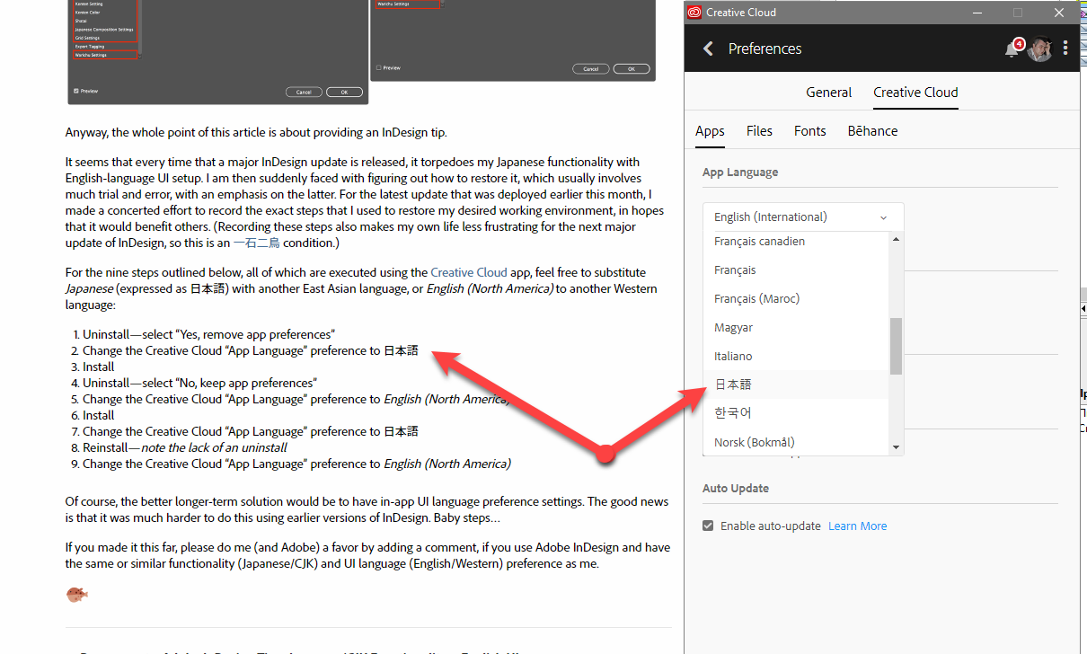This screenshot has height=654, width=1087.
Task: Click the language list scrollbar thumb
Action: (x=896, y=346)
